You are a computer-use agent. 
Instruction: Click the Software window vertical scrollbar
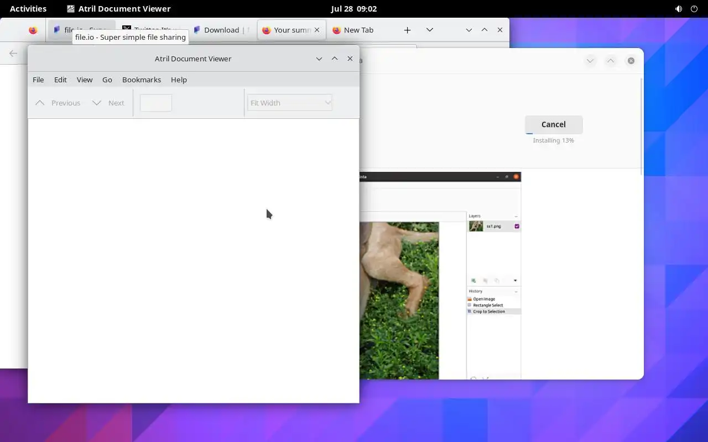[x=642, y=126]
